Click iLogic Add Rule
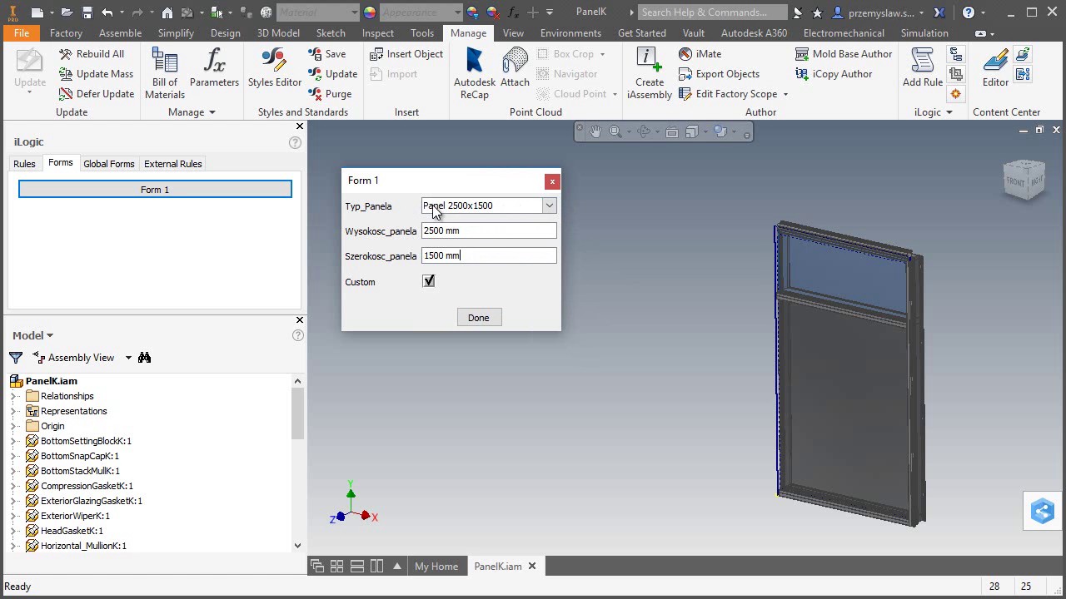The image size is (1066, 599). pyautogui.click(x=923, y=67)
